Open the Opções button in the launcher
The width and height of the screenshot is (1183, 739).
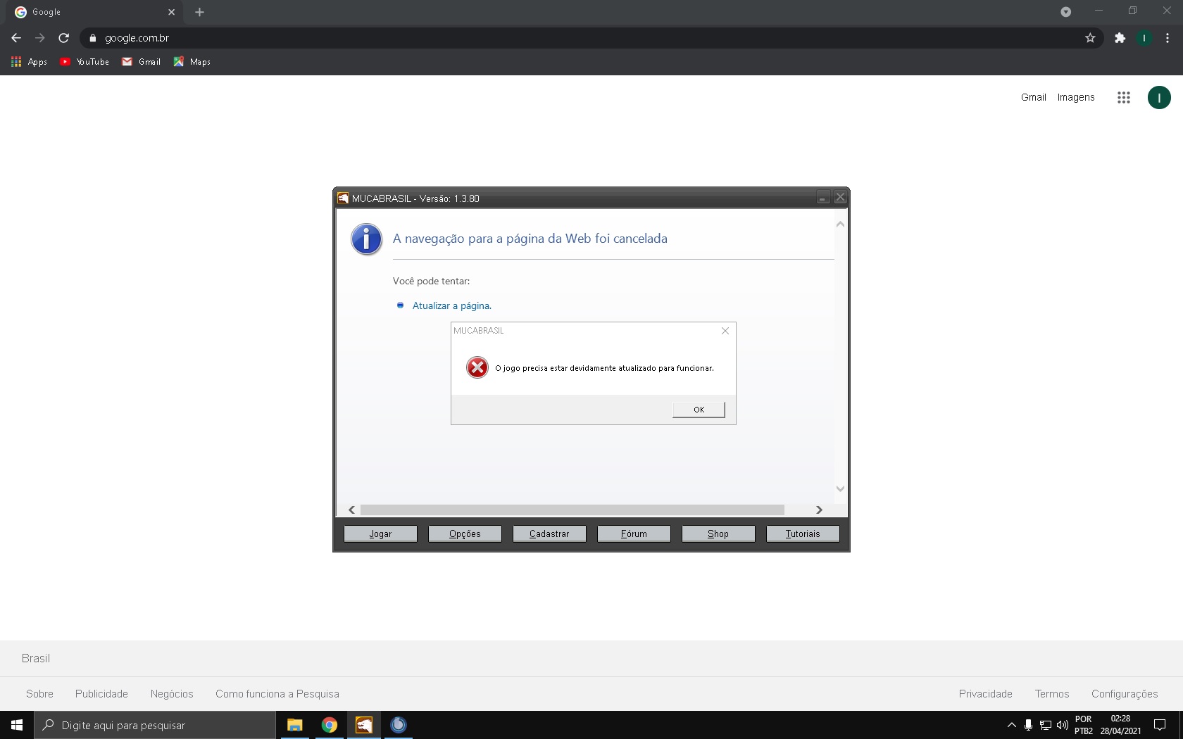[465, 534]
